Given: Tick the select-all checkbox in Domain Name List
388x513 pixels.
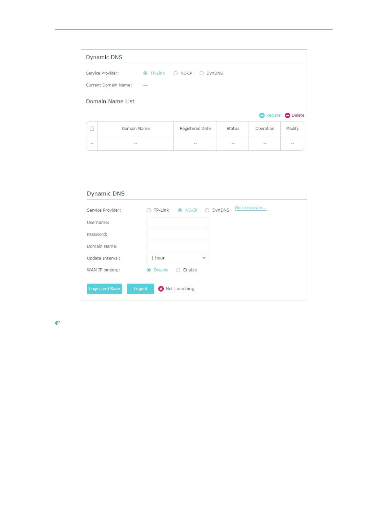Looking at the screenshot, I should point(92,129).
